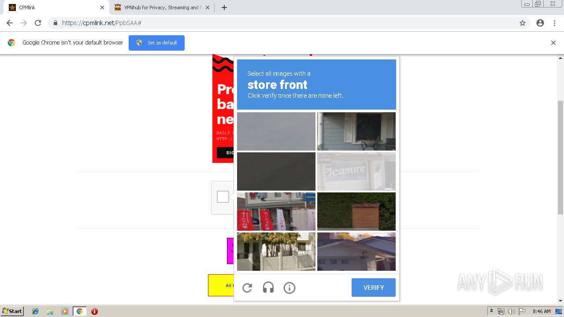Reload the captcha challenge images
564x317 pixels.
click(x=247, y=288)
